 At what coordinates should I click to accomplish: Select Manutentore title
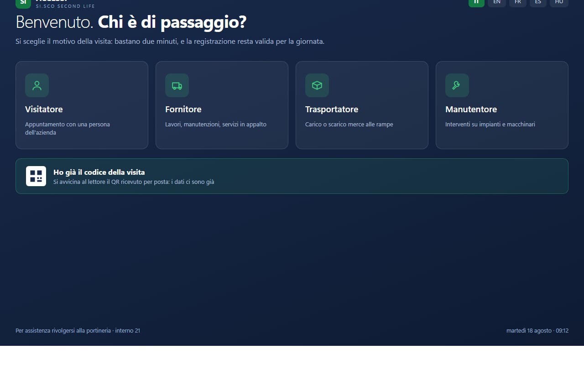click(471, 109)
